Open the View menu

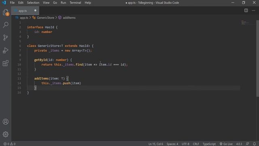point(46,3)
